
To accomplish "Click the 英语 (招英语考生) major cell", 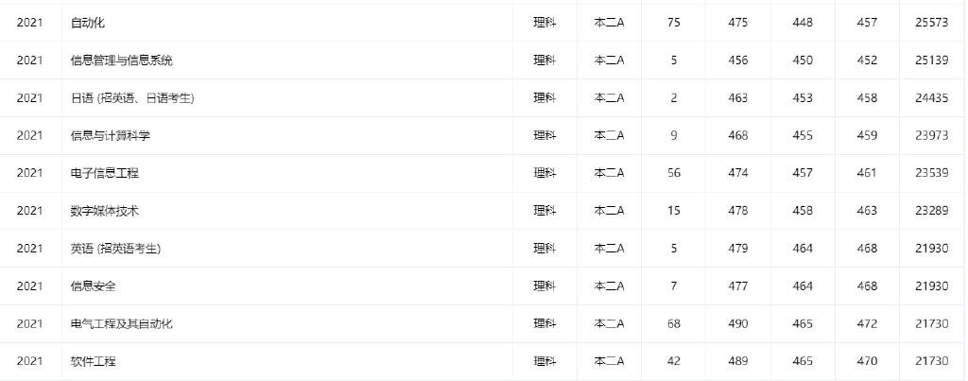I will click(x=115, y=249).
